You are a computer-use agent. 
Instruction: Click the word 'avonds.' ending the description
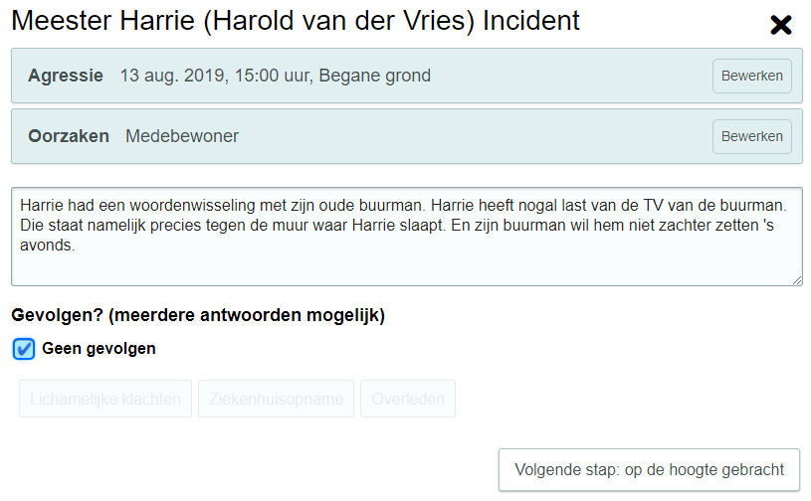(x=47, y=245)
